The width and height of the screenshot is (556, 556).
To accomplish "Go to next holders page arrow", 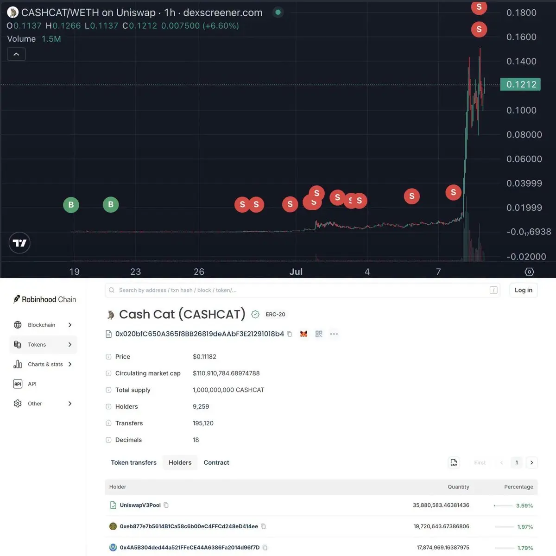I will pos(531,462).
